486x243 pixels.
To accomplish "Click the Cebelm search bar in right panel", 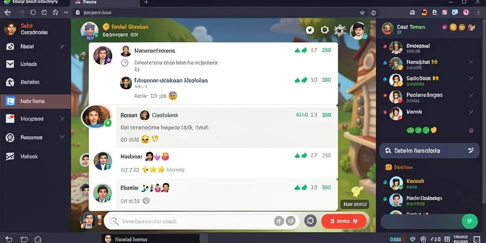I will point(429,150).
